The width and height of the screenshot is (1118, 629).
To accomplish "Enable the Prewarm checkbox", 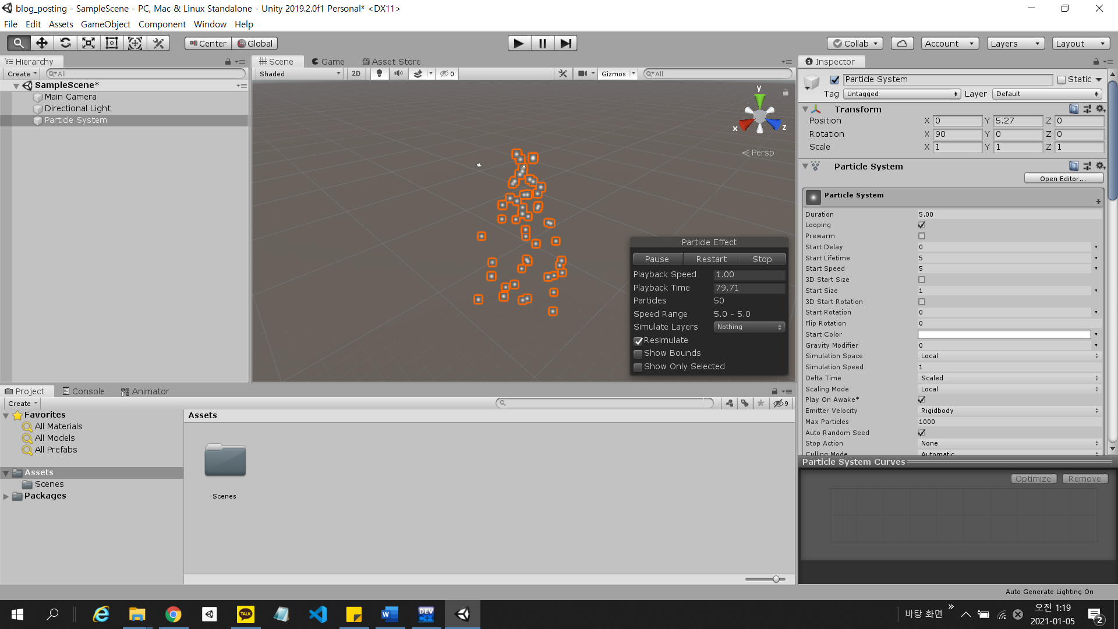I will pyautogui.click(x=921, y=236).
